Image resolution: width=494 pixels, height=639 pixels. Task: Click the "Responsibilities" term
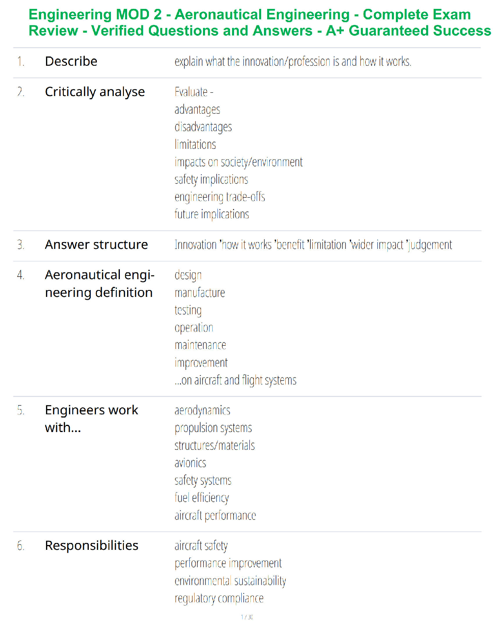92,545
